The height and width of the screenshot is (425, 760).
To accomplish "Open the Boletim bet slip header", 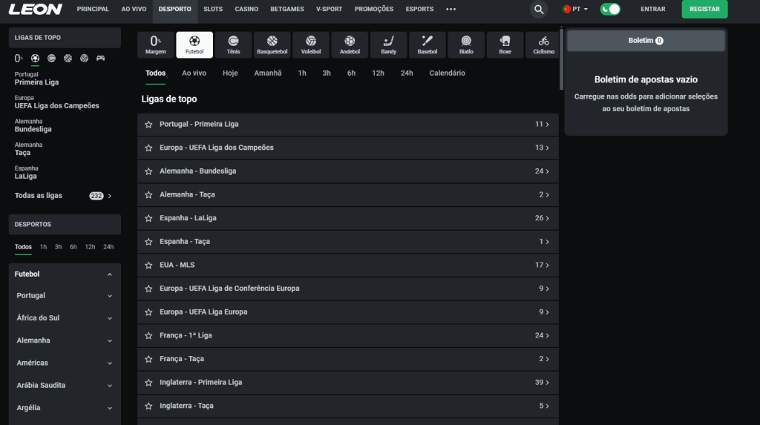I will pos(646,41).
